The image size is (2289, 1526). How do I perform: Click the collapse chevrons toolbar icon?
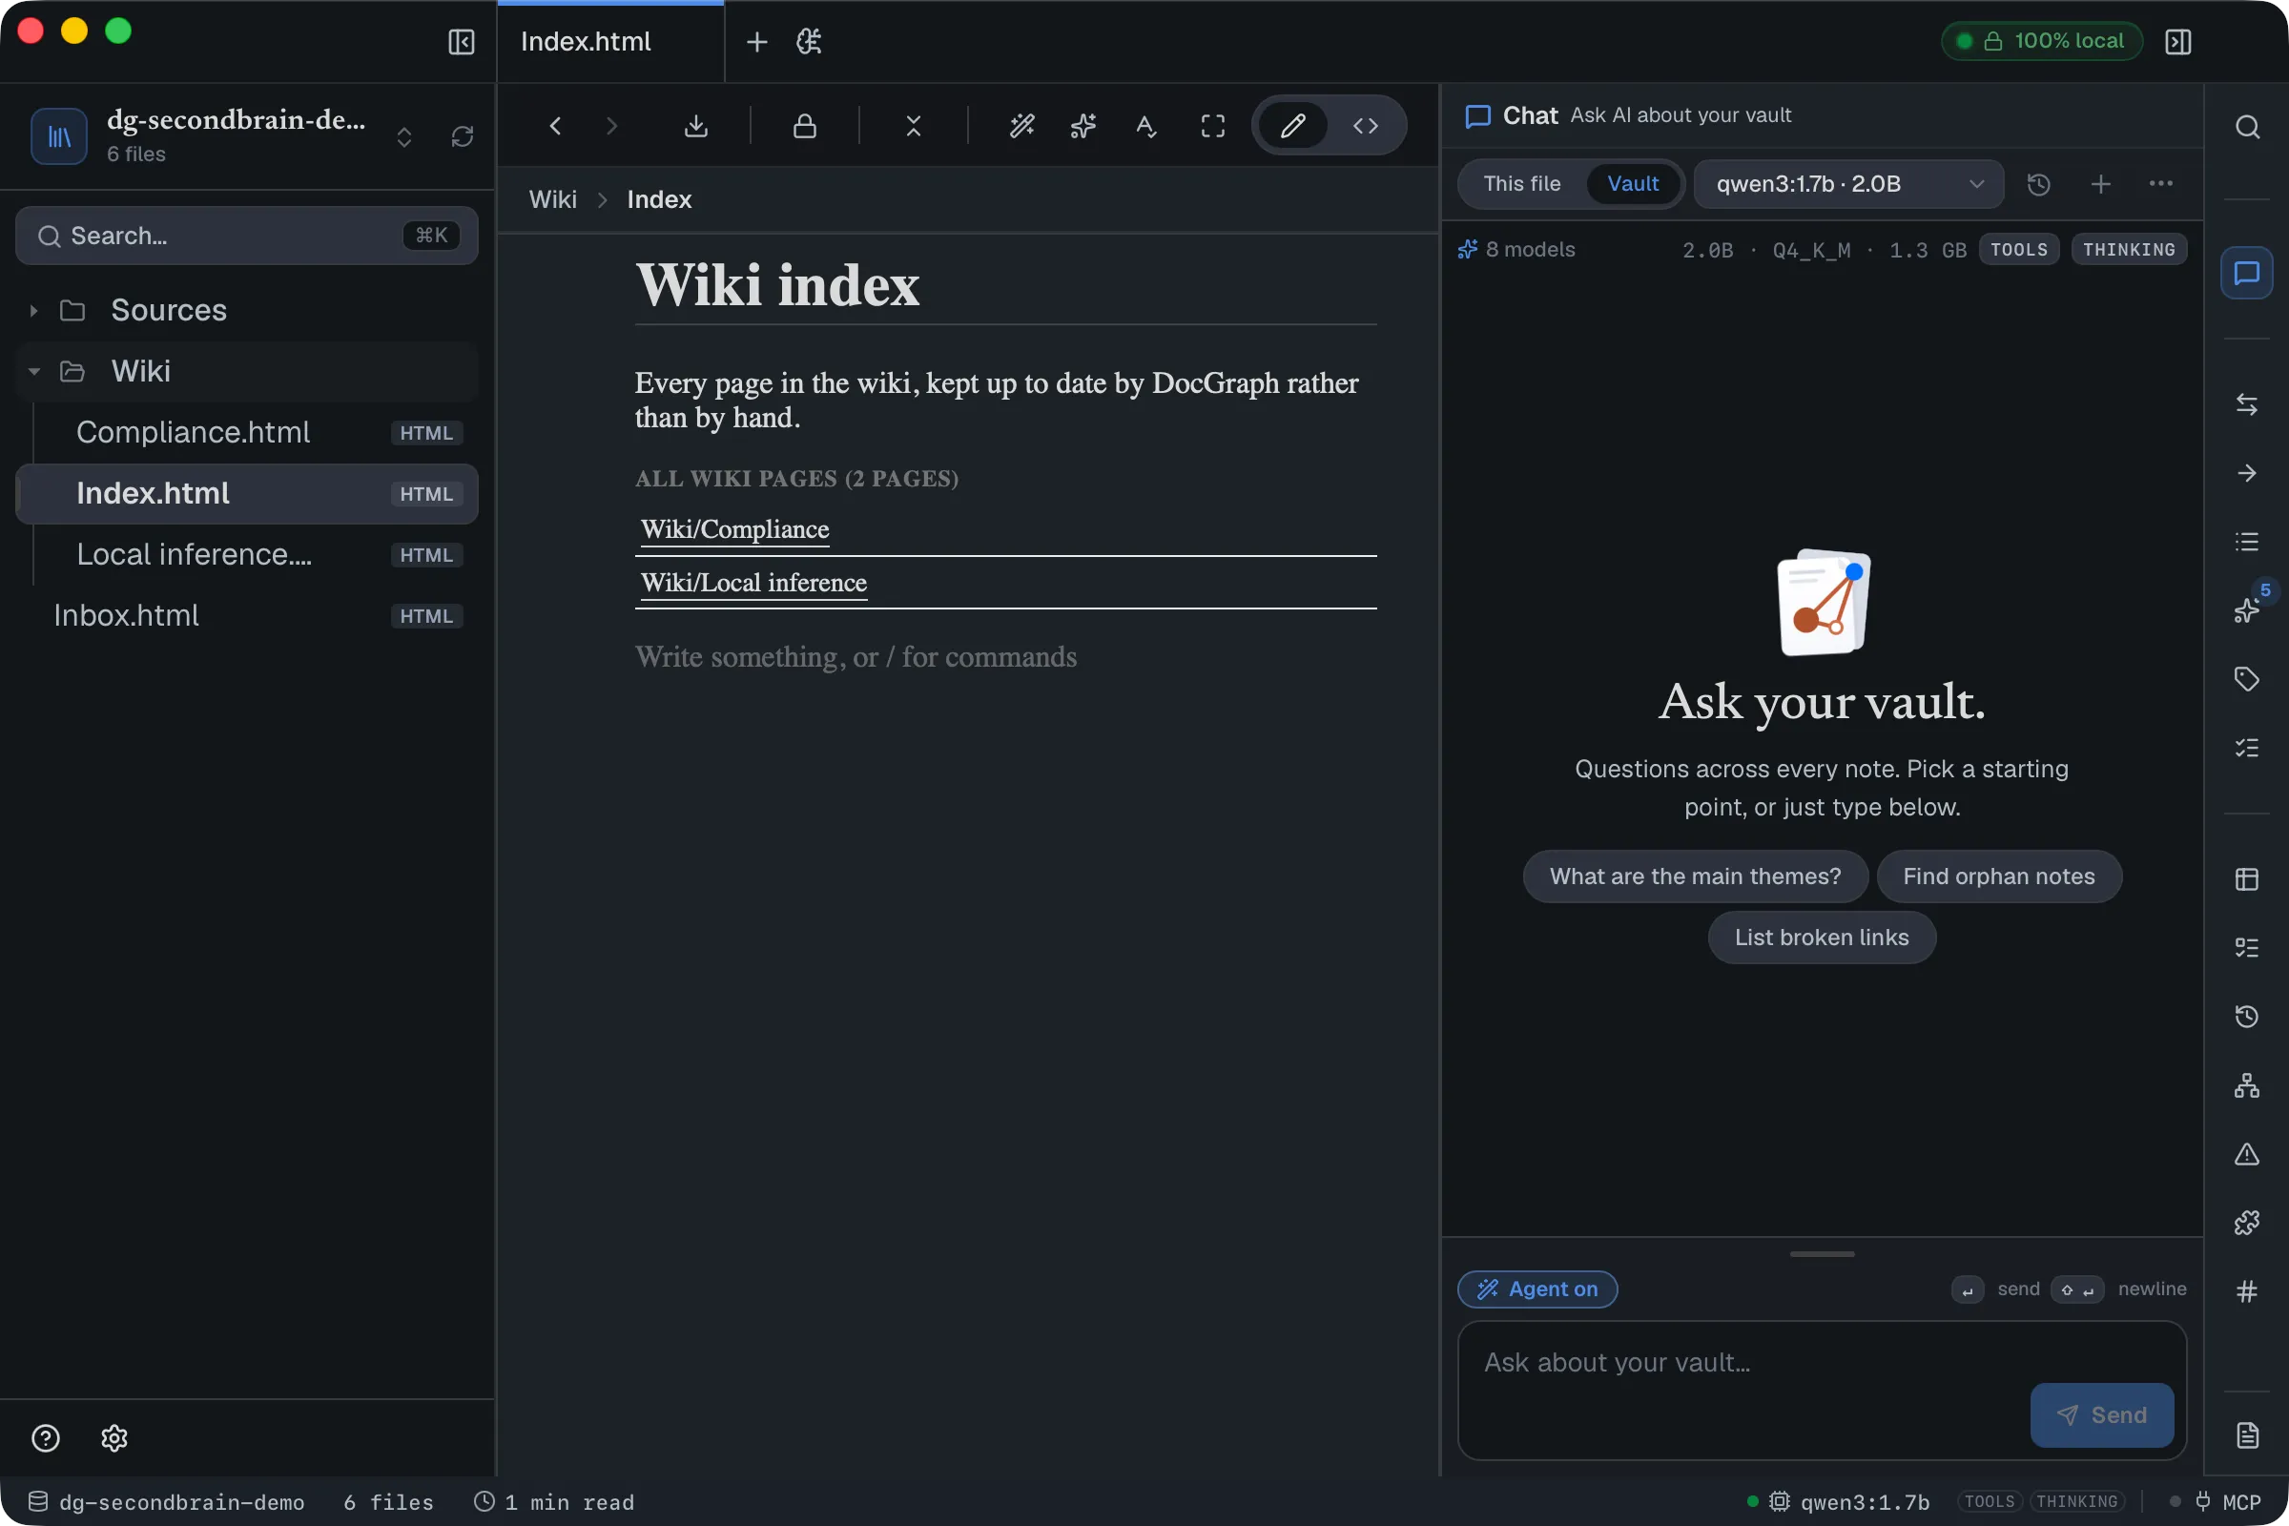913,126
